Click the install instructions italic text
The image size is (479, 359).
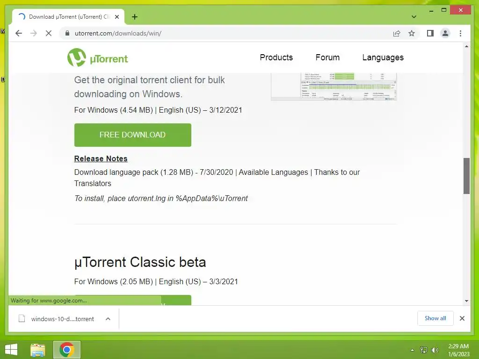coord(161,198)
